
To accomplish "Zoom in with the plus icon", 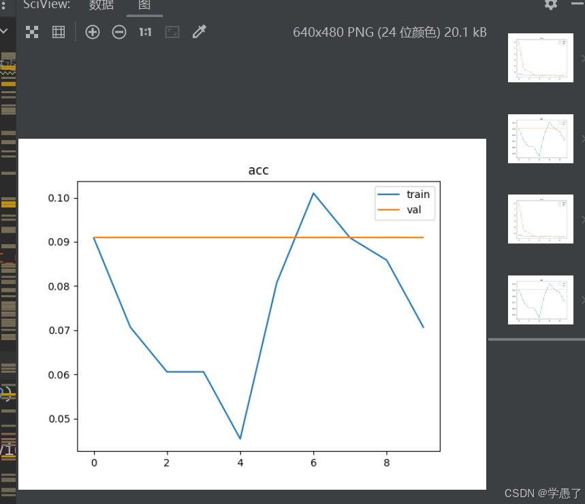I will pyautogui.click(x=93, y=32).
